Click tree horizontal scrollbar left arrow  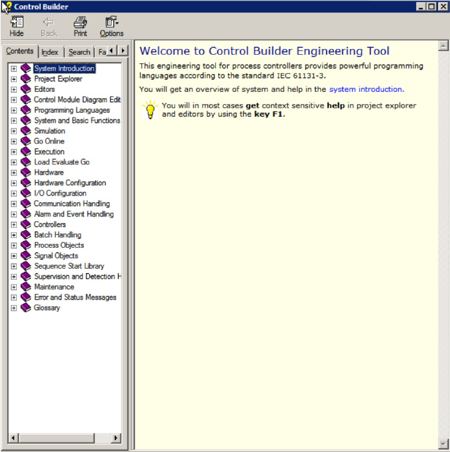point(14,438)
